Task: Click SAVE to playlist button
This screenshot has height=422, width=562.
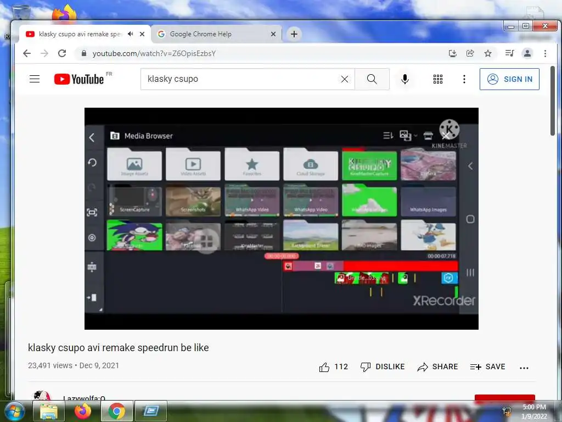Action: tap(487, 367)
